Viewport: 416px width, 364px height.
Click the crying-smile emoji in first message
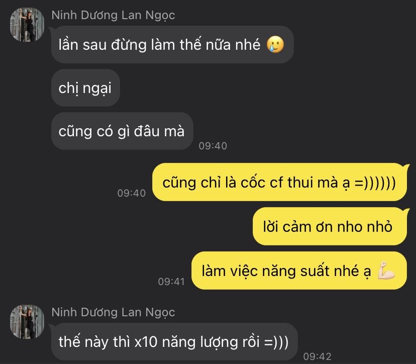click(x=275, y=44)
